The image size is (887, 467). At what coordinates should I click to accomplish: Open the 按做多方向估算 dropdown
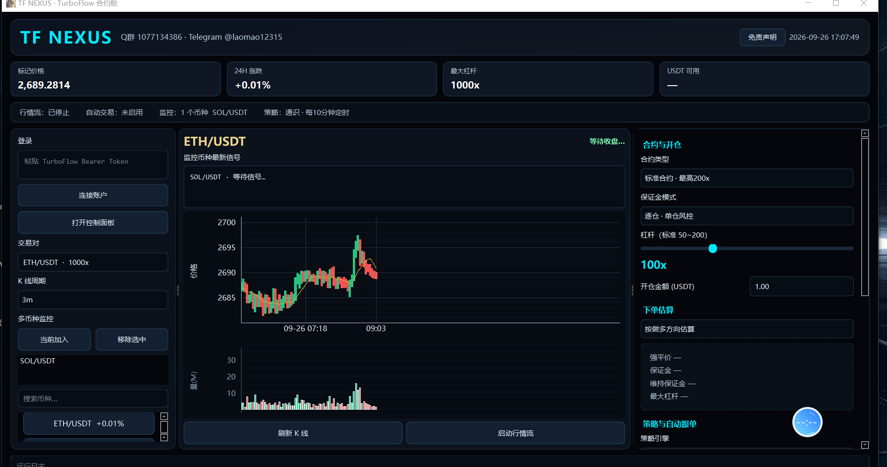(747, 329)
